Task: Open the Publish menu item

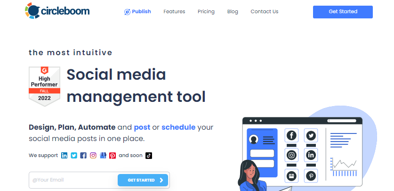Action: click(137, 12)
